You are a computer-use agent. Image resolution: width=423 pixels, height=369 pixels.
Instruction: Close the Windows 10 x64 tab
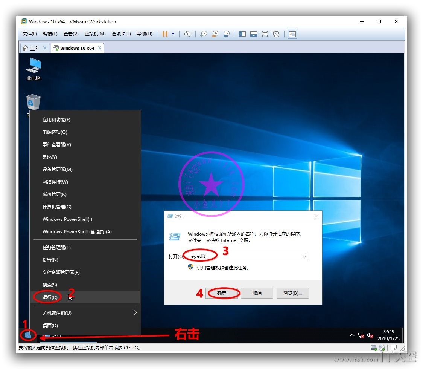coord(100,48)
